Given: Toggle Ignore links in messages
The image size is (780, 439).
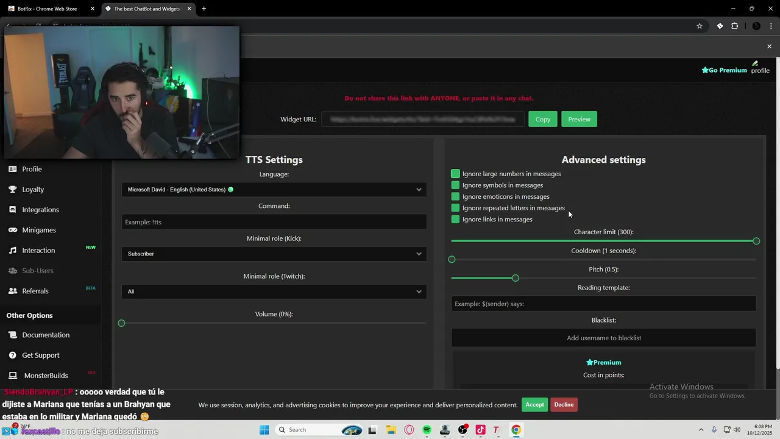Looking at the screenshot, I should pos(455,219).
